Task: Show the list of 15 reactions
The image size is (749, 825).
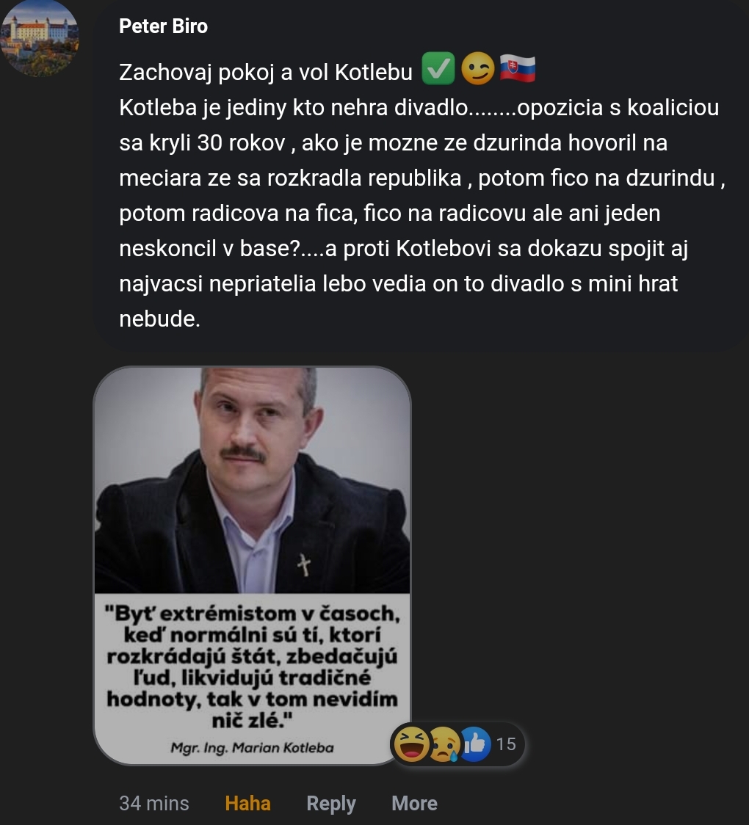Action: [x=506, y=744]
